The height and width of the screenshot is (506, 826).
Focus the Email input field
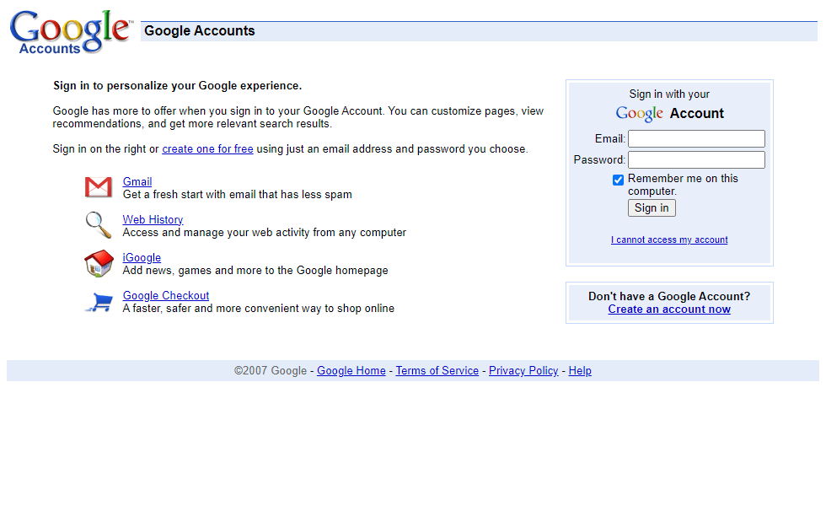point(696,138)
